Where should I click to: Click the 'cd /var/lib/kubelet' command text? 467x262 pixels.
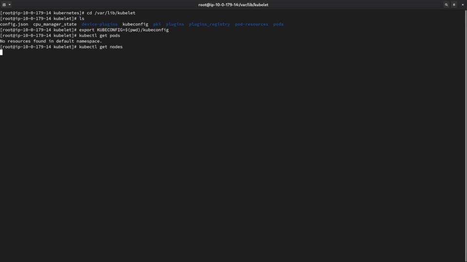click(111, 13)
